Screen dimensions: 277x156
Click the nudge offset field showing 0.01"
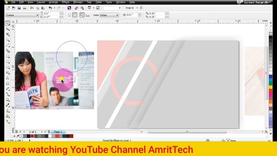click(132, 15)
